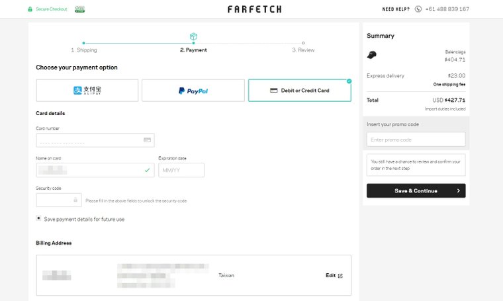Choose the Alipay payment option

pos(87,91)
